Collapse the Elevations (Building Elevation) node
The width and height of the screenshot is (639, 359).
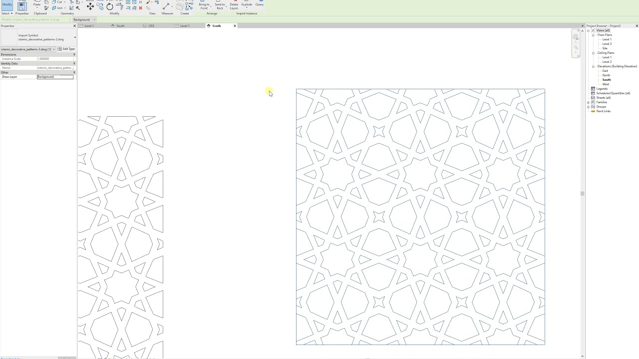coord(593,66)
